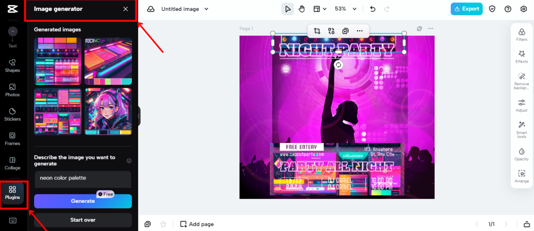Click the www.capcutparty.com text on poster

302,154
